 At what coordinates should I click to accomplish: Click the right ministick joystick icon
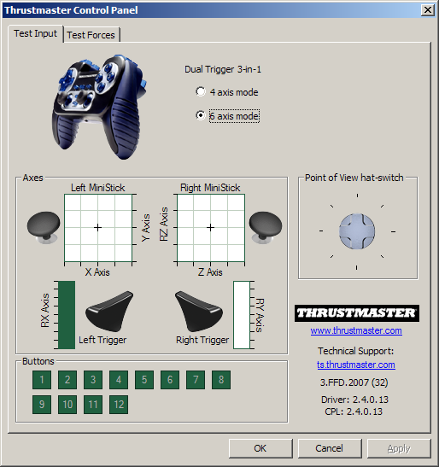click(x=266, y=228)
